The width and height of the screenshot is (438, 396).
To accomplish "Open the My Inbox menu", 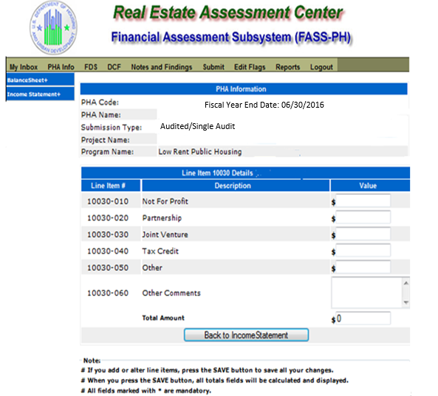I will [x=24, y=67].
